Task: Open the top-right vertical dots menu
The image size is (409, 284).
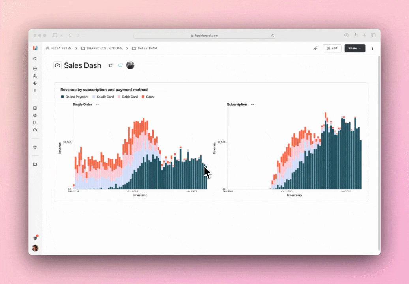Action: [373, 48]
